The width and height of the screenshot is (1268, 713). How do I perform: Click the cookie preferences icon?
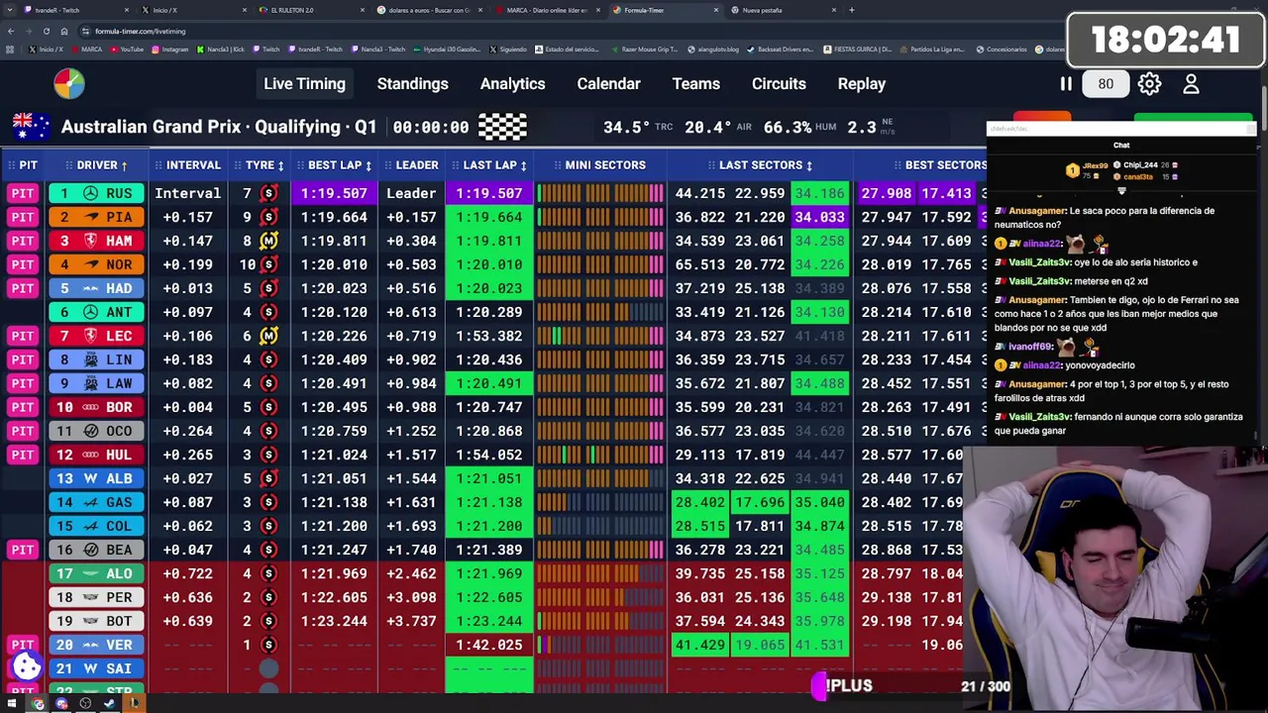[27, 666]
